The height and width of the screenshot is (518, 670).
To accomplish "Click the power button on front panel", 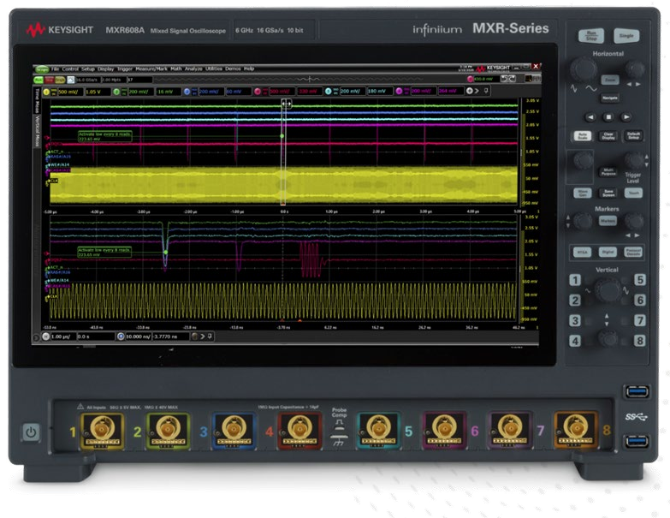I will click(31, 432).
